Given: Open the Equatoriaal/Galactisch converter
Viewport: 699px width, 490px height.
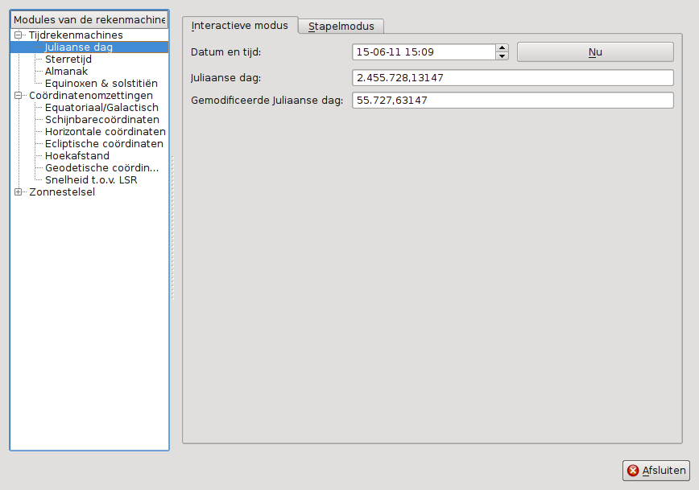Looking at the screenshot, I should click(x=101, y=108).
